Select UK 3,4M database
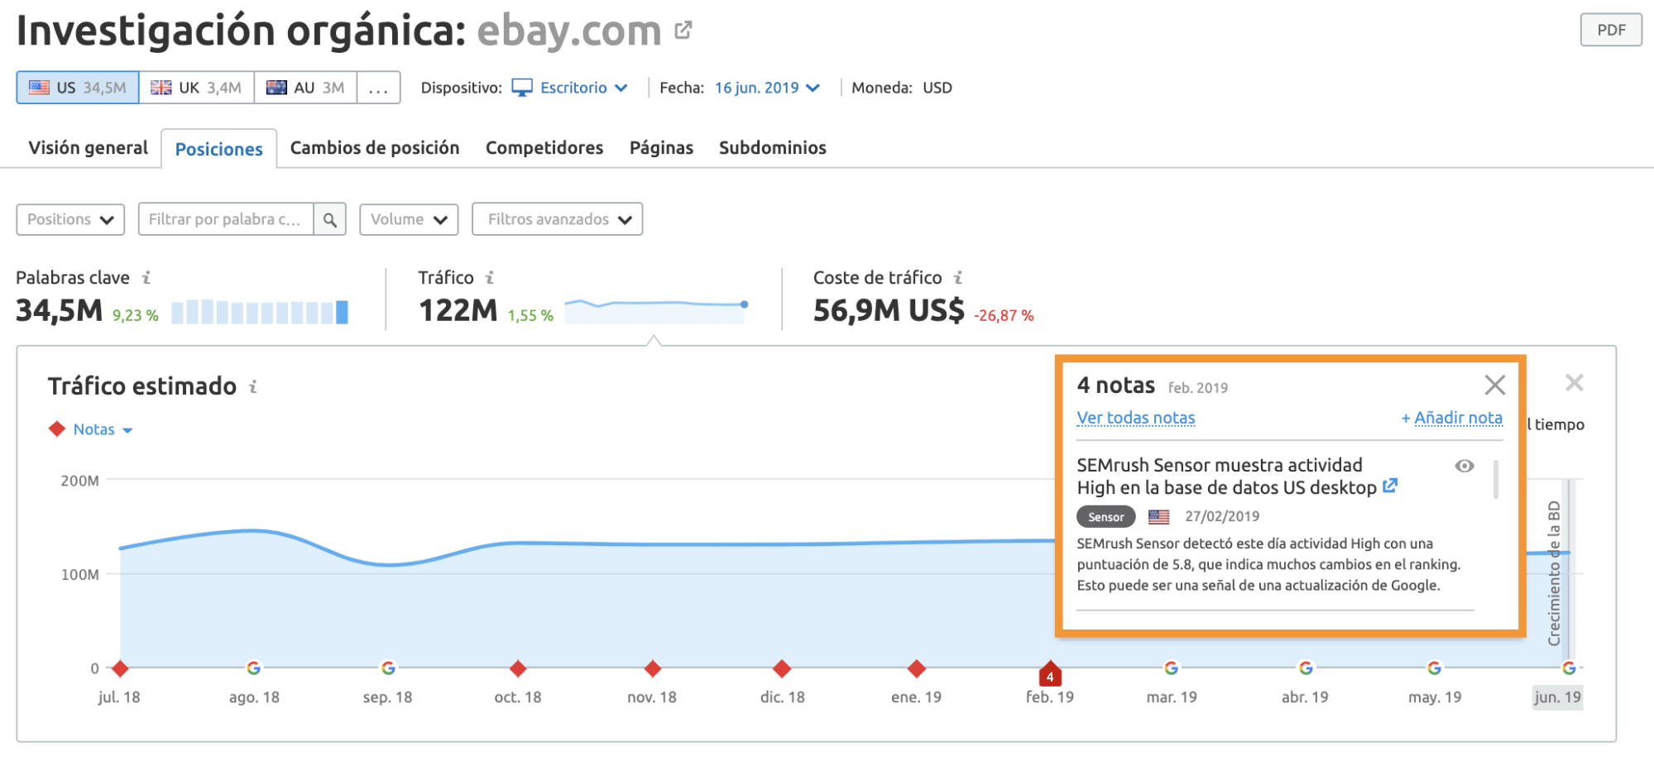The width and height of the screenshot is (1654, 761). click(197, 88)
